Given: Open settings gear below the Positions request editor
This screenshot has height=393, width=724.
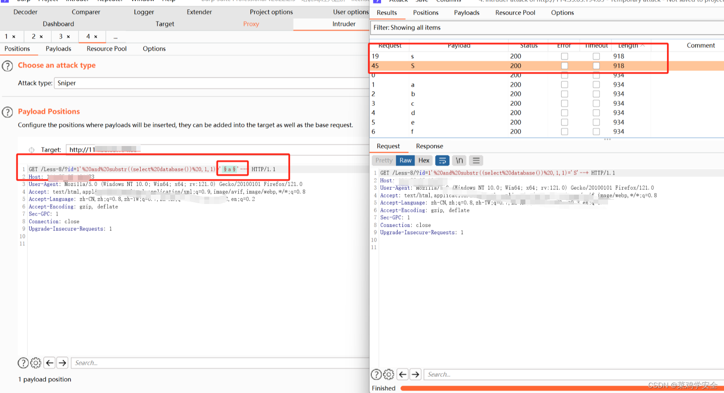Looking at the screenshot, I should pyautogui.click(x=36, y=363).
